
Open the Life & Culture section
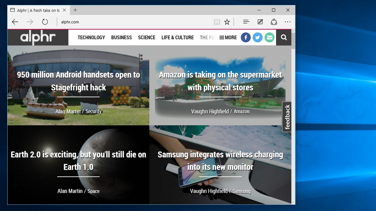tap(177, 37)
